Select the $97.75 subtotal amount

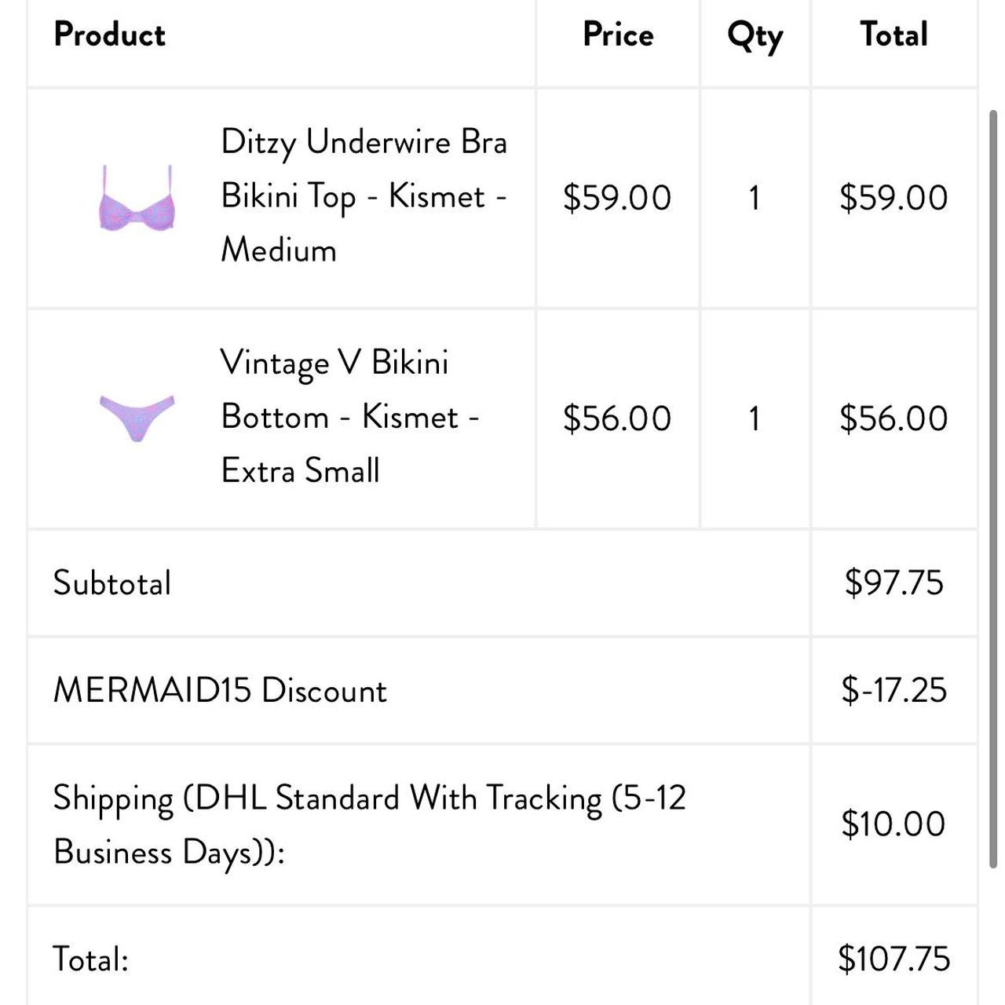click(x=894, y=583)
